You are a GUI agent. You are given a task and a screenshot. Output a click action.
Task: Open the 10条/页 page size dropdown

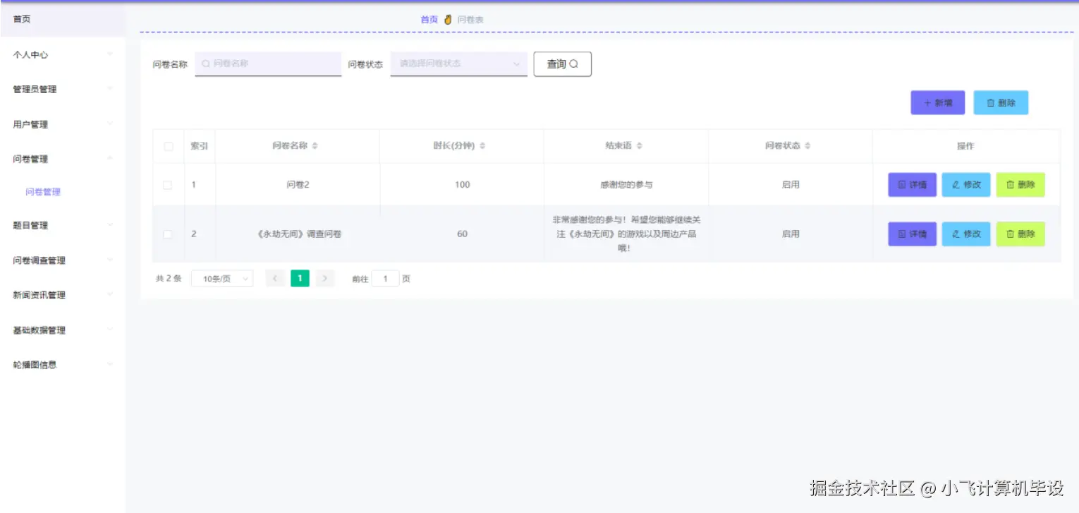pyautogui.click(x=222, y=279)
